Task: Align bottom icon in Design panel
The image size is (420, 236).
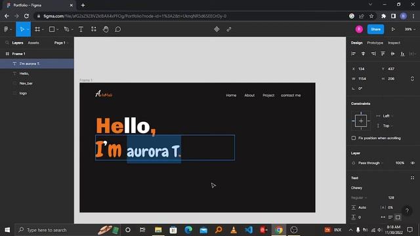Action: 402,54
